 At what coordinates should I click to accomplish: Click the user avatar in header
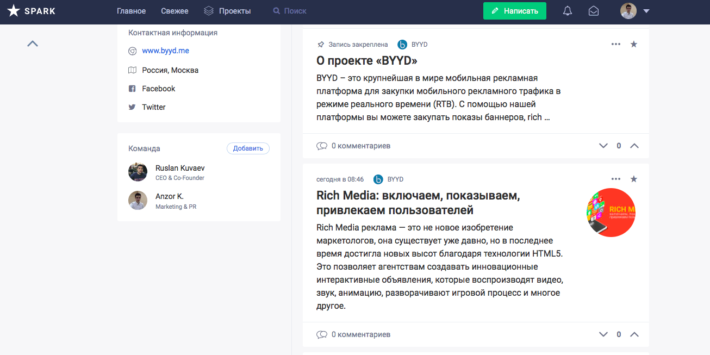pos(628,11)
